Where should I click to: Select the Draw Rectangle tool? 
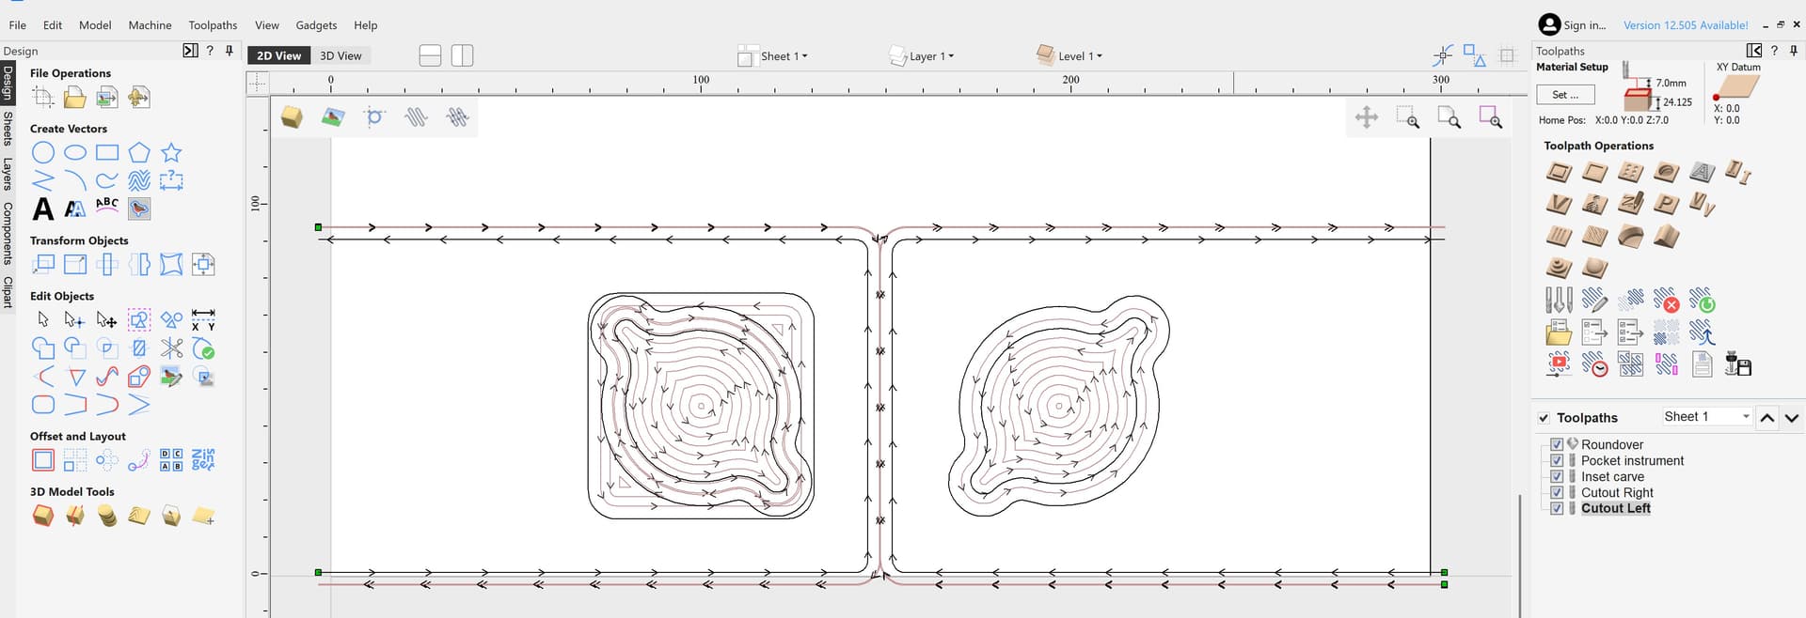click(x=107, y=153)
